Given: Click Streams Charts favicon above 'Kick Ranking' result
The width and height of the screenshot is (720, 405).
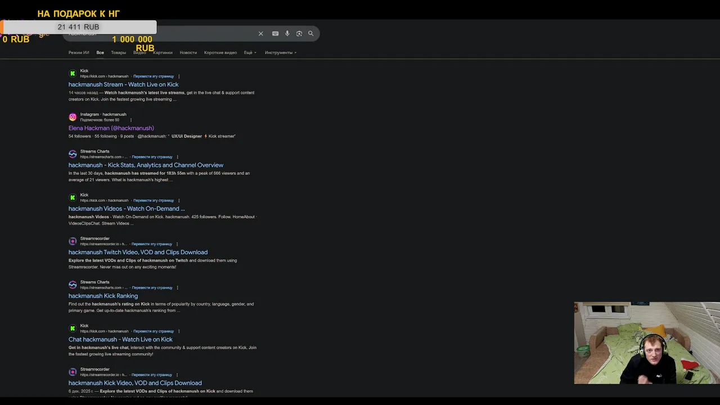Looking at the screenshot, I should pyautogui.click(x=73, y=285).
